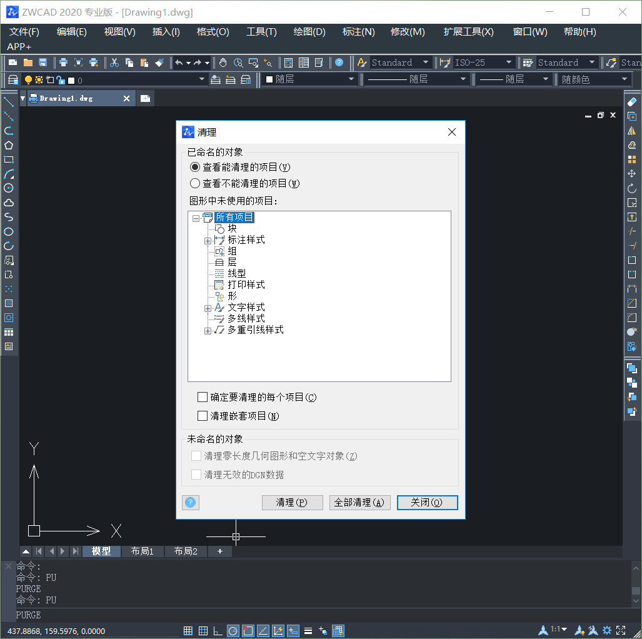Open the ISO-25 dimension style dropdown
This screenshot has height=639, width=642.
pos(508,63)
